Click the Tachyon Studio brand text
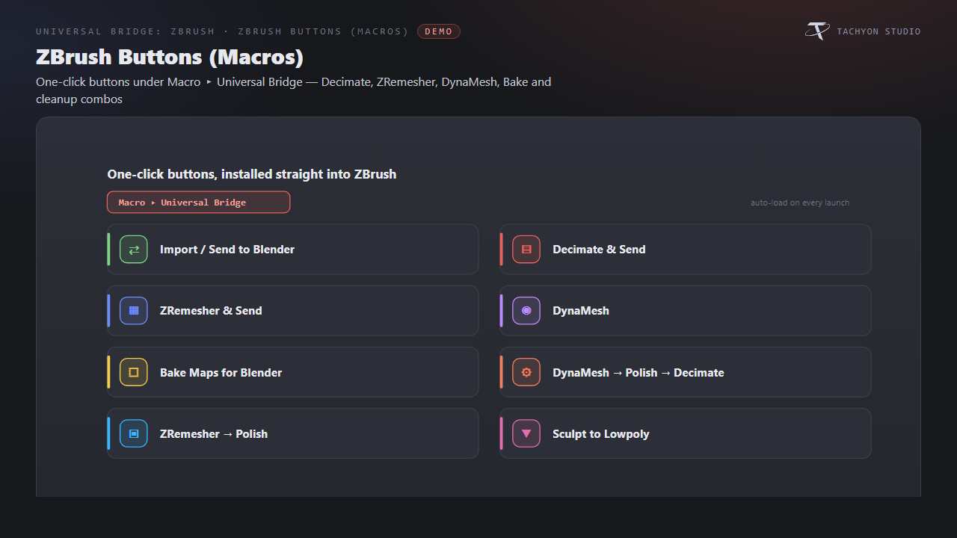 [878, 31]
